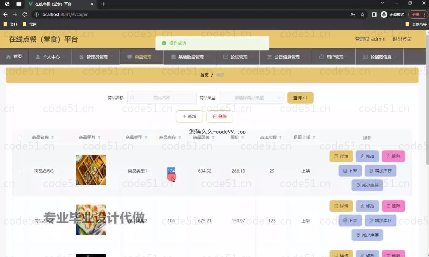
Task: Open the password key icon in address bar
Action: tap(353, 14)
